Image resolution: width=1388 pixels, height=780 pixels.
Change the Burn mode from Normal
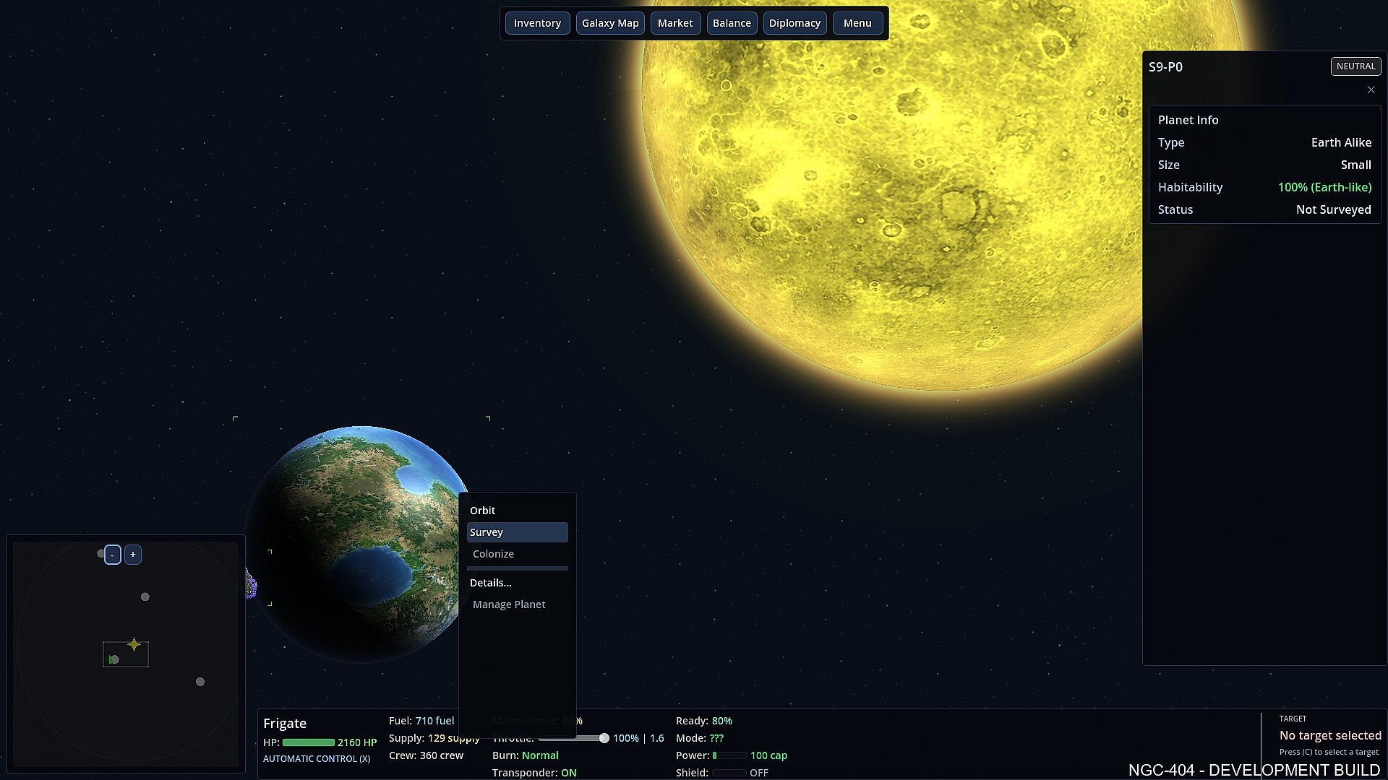(540, 755)
